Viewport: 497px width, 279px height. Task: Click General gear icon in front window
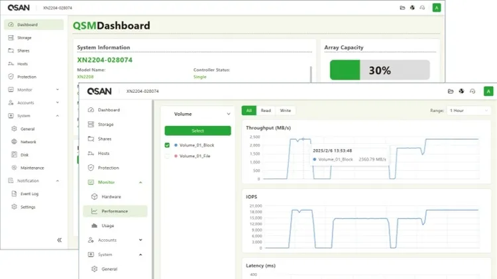click(95, 269)
